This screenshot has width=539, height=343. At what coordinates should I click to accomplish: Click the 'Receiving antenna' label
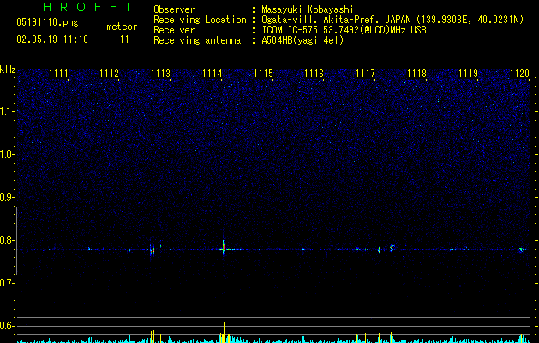coord(197,40)
